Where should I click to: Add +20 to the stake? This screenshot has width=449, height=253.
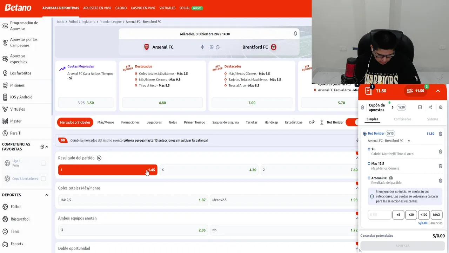pos(411,215)
